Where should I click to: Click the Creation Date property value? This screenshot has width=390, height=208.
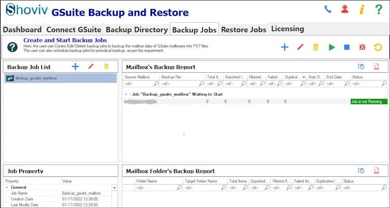point(80,199)
